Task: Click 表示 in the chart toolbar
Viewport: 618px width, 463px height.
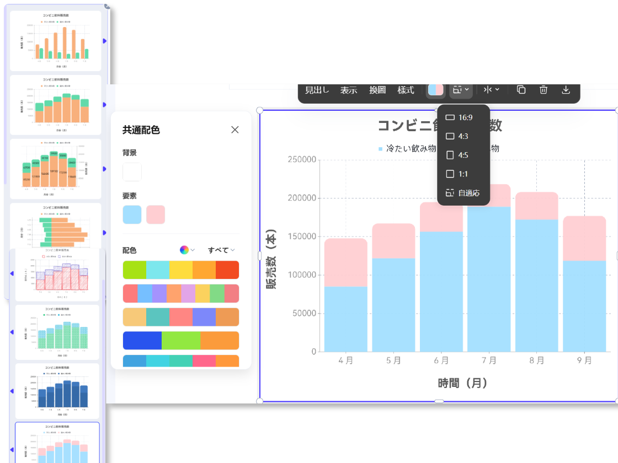Action: pyautogui.click(x=348, y=90)
